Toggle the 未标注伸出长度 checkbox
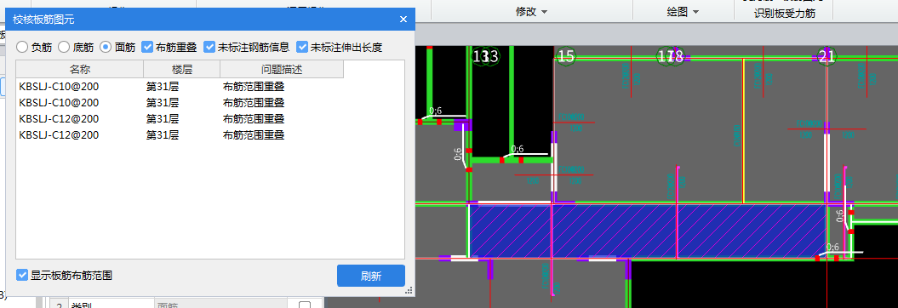898x308 pixels. pos(302,47)
